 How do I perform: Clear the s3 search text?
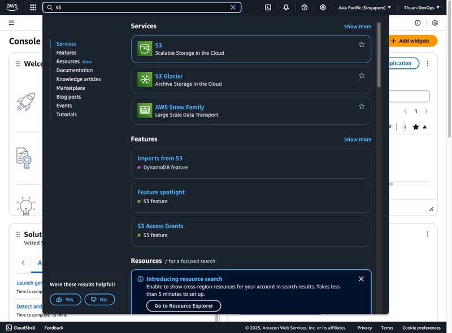(233, 7)
